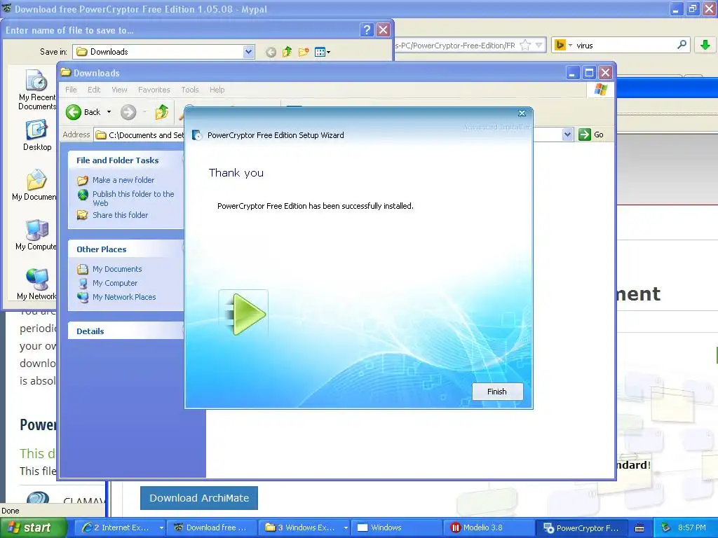Viewport: 718px width, 538px height.
Task: Expand the Details panel header
Action: coord(126,331)
